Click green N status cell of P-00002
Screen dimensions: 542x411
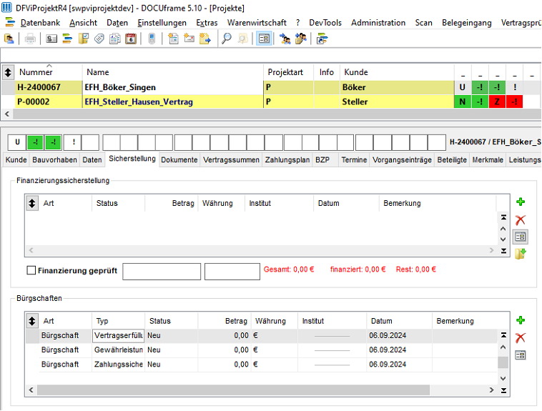coord(463,102)
